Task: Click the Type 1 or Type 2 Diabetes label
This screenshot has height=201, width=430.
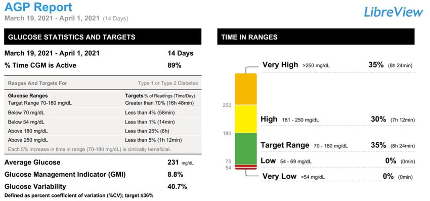Action: tap(168, 83)
